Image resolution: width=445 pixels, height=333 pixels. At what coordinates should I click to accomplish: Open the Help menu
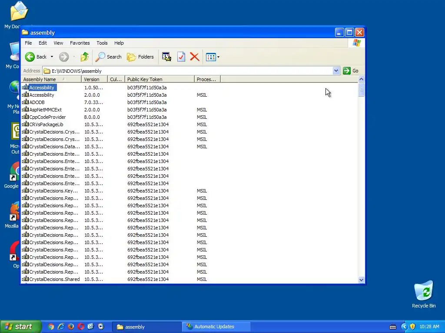(119, 43)
